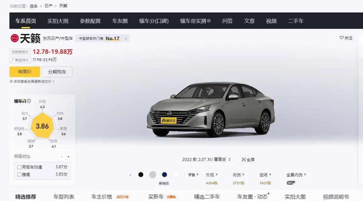Viewport: 363px width, 201px height.
Task: Select the dark blue color swatch
Action: (165, 175)
